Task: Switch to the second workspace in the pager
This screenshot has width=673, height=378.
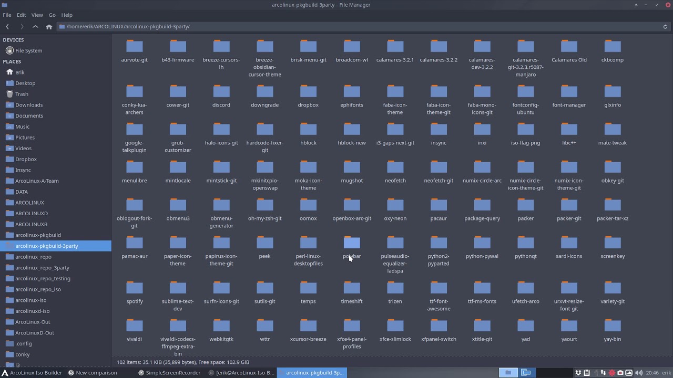Action: tap(526, 373)
